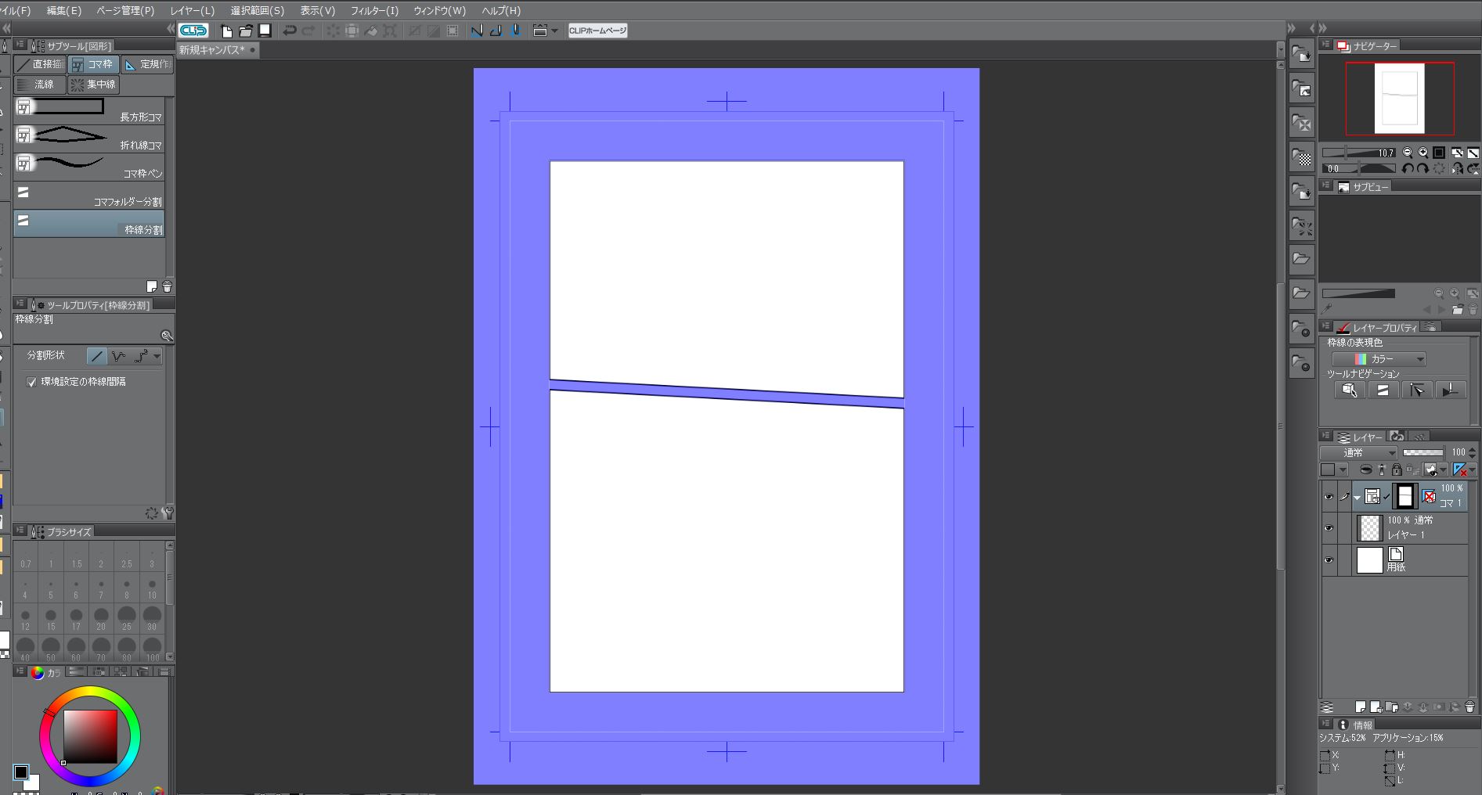Click the delete layer trash icon
Image resolution: width=1482 pixels, height=795 pixels.
pyautogui.click(x=1469, y=707)
